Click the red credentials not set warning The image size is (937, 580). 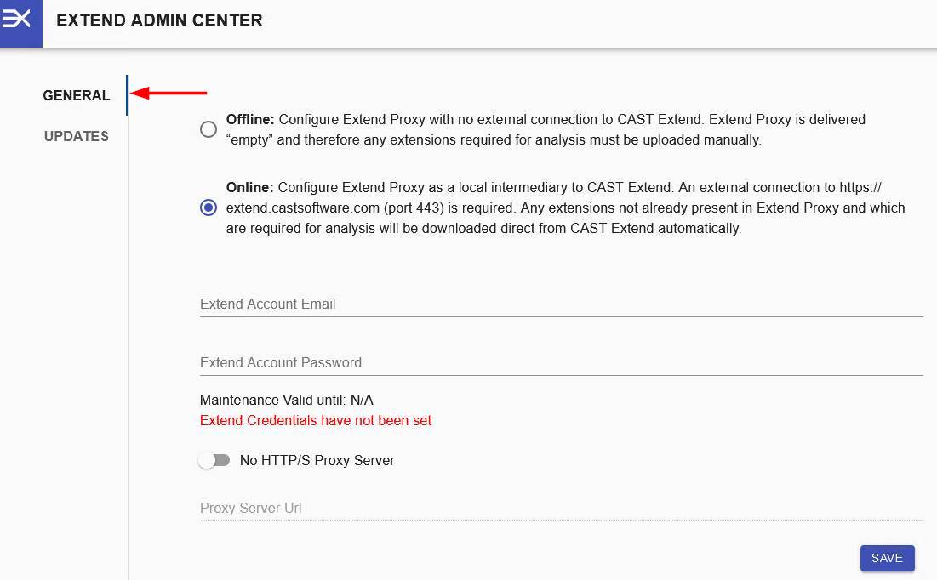pyautogui.click(x=316, y=420)
